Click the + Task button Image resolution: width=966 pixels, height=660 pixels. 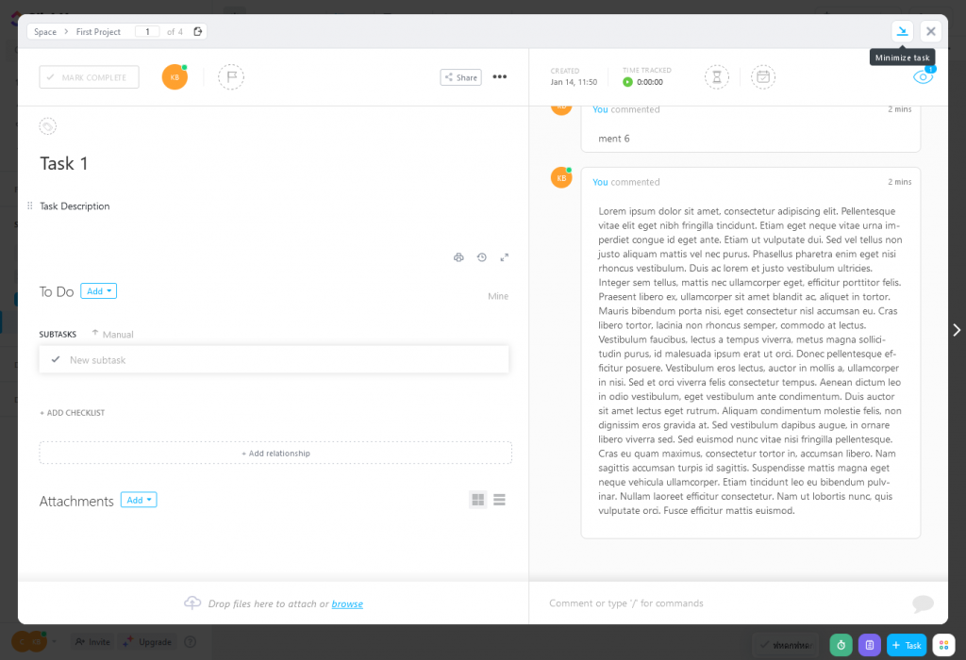[907, 645]
